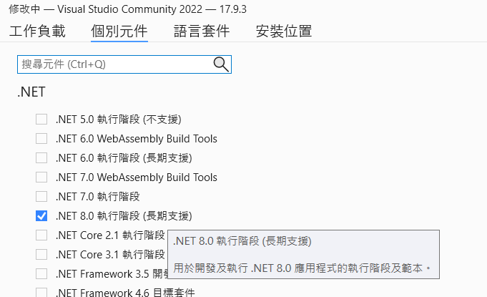Click the .NET 7.0 執行階段 label
Viewport: 487px width, 297px height.
pos(97,197)
